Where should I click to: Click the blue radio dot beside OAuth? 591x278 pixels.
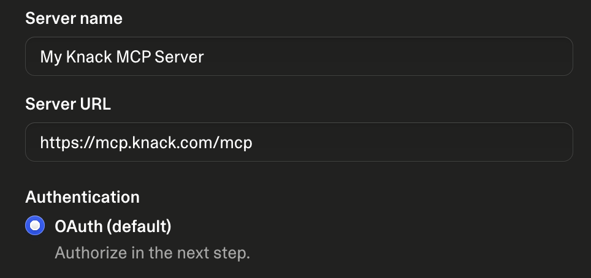click(35, 225)
